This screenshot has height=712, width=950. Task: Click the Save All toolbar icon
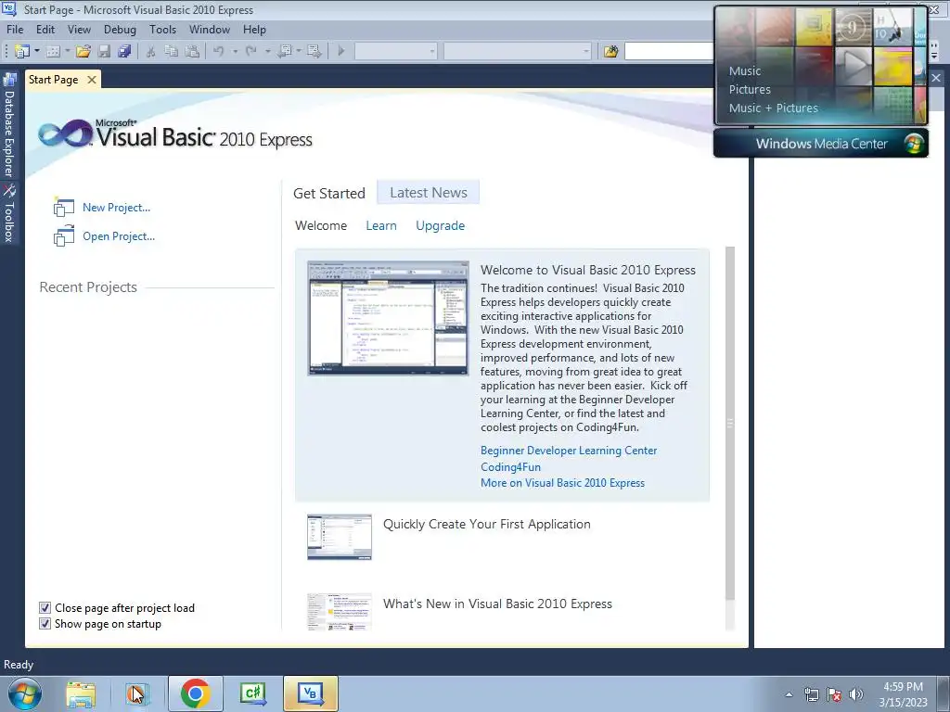pos(125,52)
